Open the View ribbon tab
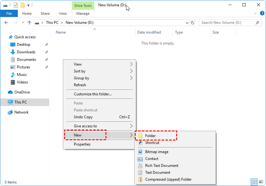This screenshot has height=186, width=266. 63,13
